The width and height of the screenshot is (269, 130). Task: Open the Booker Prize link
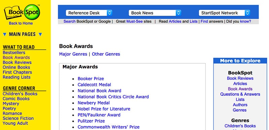[91, 79]
